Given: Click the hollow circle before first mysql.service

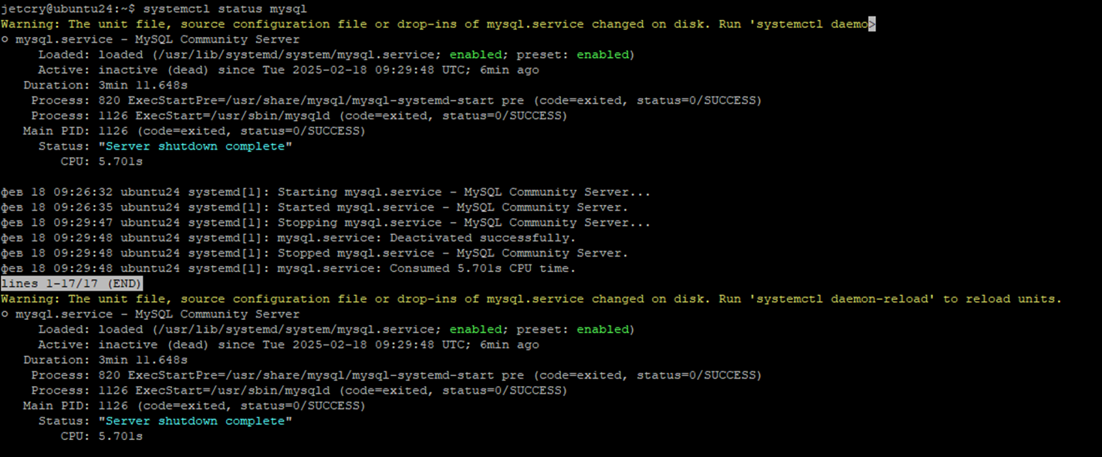Looking at the screenshot, I should pyautogui.click(x=4, y=39).
